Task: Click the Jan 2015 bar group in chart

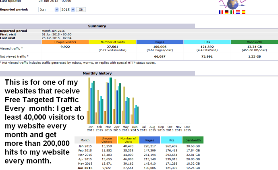Action: tap(91, 101)
